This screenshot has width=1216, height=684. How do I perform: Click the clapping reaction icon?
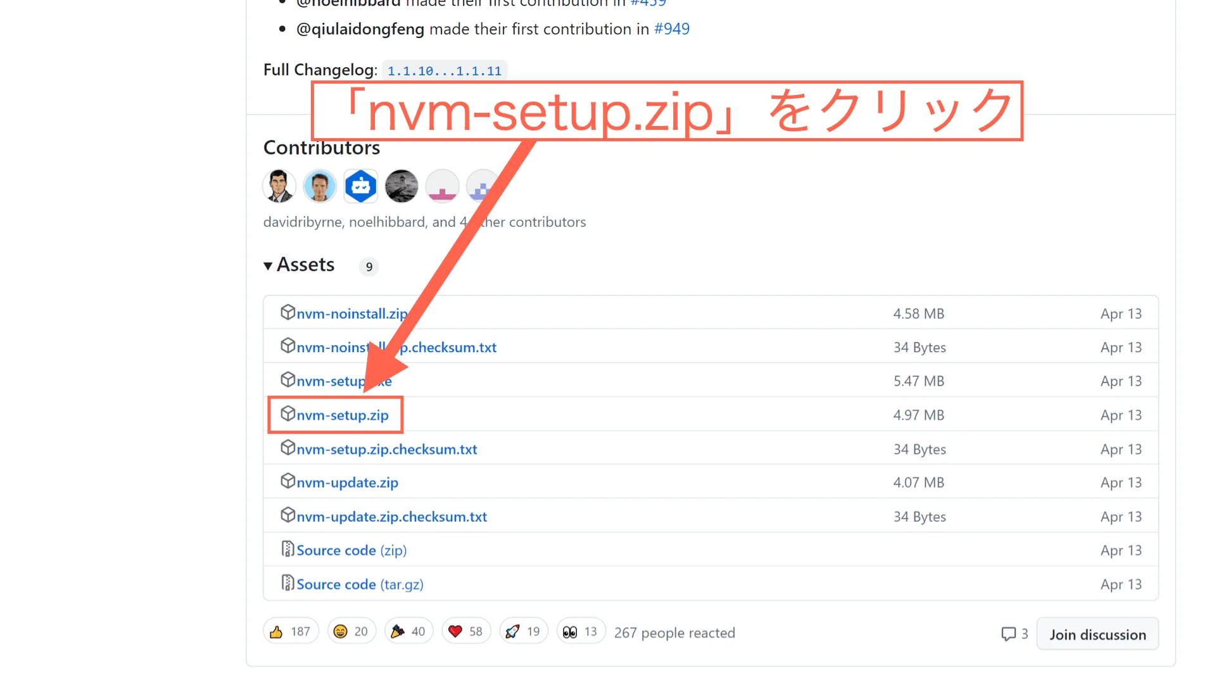pyautogui.click(x=399, y=630)
